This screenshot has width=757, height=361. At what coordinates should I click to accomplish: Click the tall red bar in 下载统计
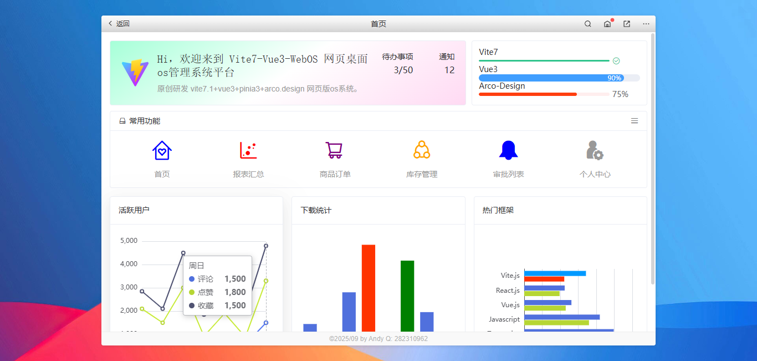pyautogui.click(x=369, y=288)
